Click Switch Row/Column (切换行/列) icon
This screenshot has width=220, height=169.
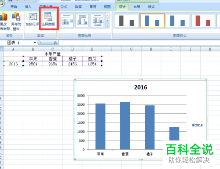click(x=33, y=17)
